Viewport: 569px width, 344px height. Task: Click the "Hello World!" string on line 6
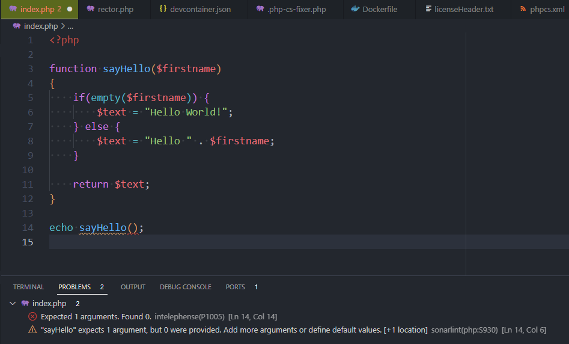(x=186, y=112)
